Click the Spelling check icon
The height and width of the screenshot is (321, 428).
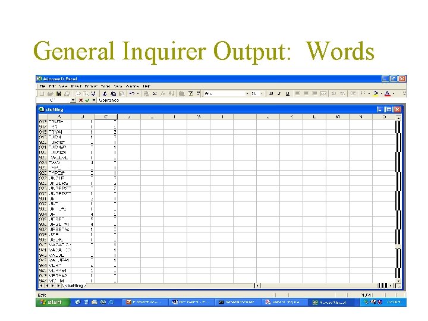point(94,94)
